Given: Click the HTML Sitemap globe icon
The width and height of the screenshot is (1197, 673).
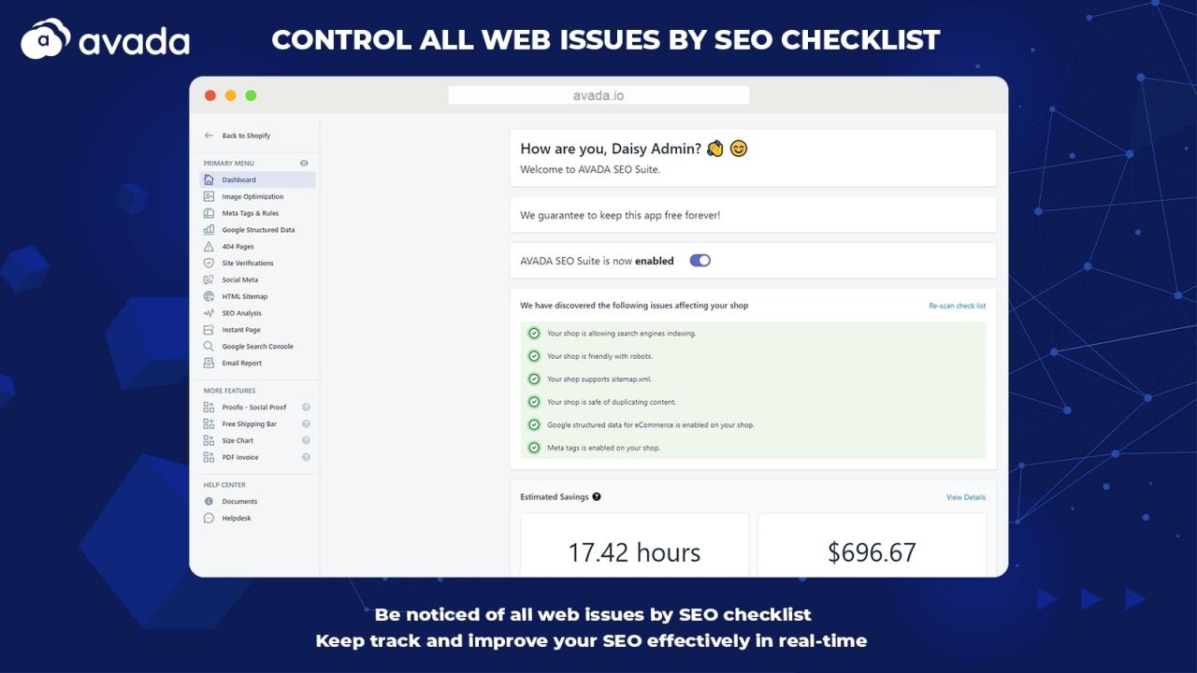Looking at the screenshot, I should coord(209,296).
